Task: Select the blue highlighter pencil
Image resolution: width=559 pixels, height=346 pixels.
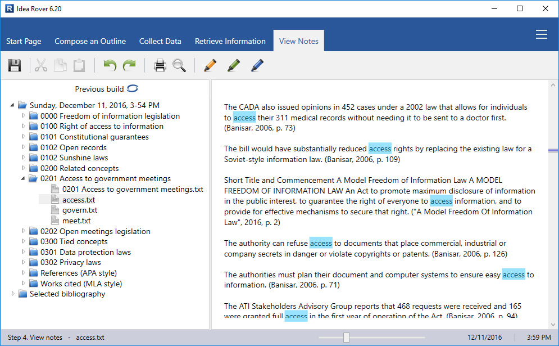Action: point(257,66)
